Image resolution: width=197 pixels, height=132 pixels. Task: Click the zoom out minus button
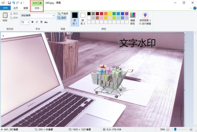tap(168, 130)
